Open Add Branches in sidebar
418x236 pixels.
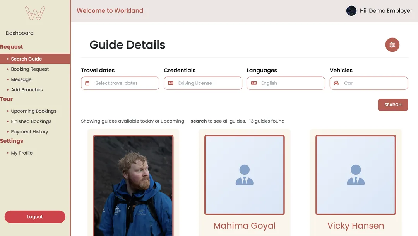[x=27, y=90]
